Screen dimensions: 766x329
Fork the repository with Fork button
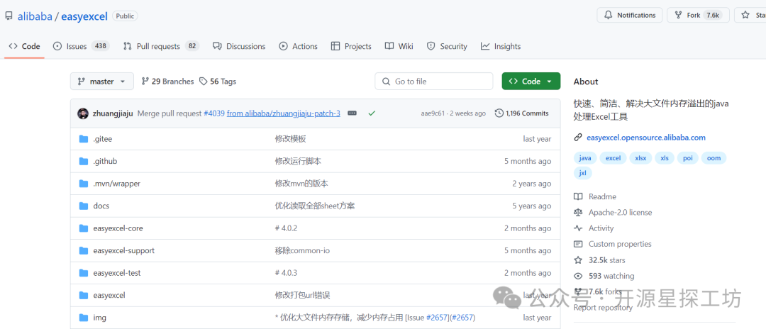click(x=698, y=15)
